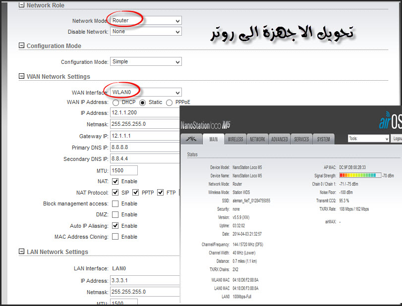
Task: Click the Noise Floor value -100 dBm
Action: (x=346, y=192)
